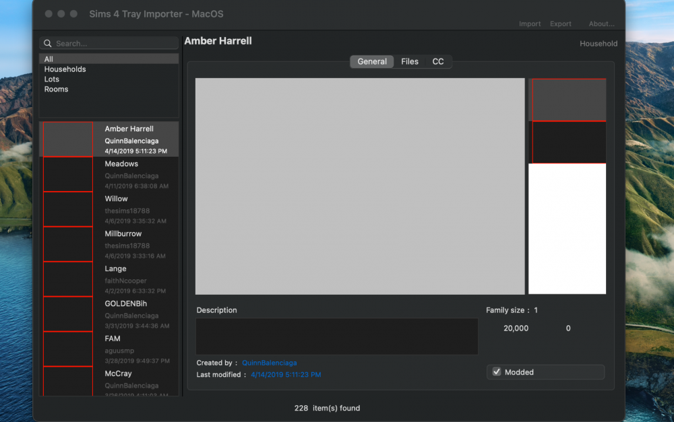Toggle the Modded checkbox
The width and height of the screenshot is (674, 422).
tap(497, 372)
